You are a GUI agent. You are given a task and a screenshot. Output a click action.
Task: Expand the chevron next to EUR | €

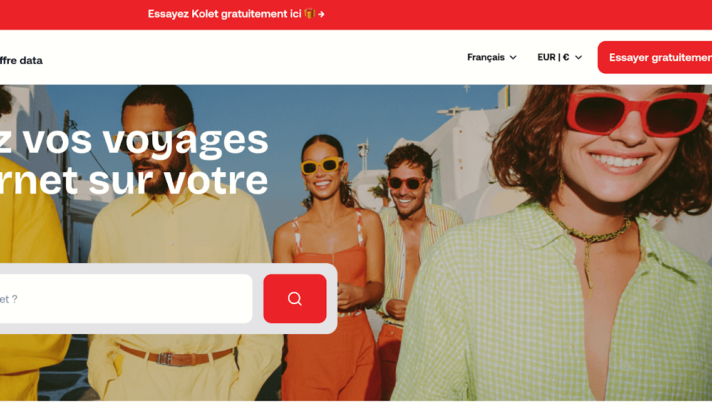tap(579, 58)
